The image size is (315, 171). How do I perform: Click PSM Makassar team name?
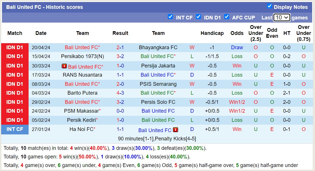[81, 111]
